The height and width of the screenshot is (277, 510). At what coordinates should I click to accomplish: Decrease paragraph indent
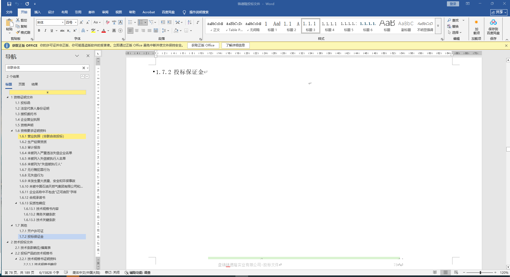(163, 23)
